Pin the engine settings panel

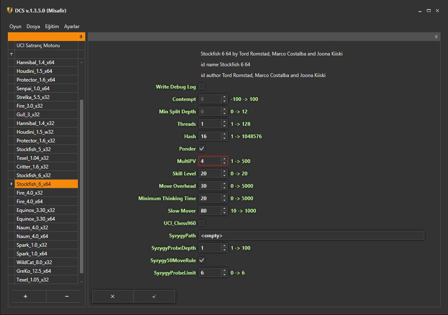point(436,37)
